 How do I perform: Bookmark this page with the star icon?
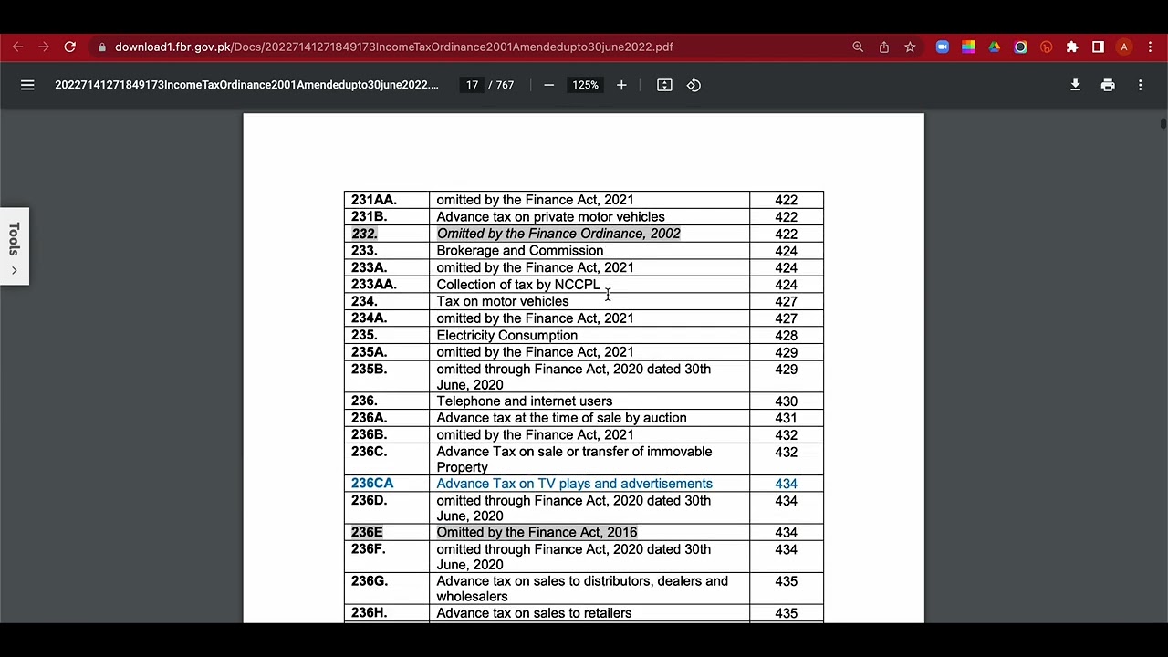(910, 47)
